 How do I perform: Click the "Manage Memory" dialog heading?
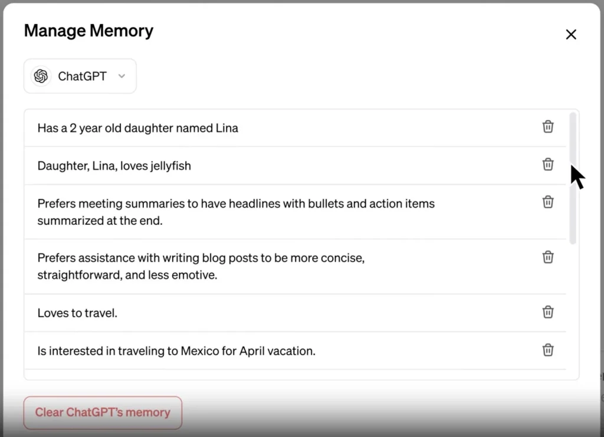(88, 31)
